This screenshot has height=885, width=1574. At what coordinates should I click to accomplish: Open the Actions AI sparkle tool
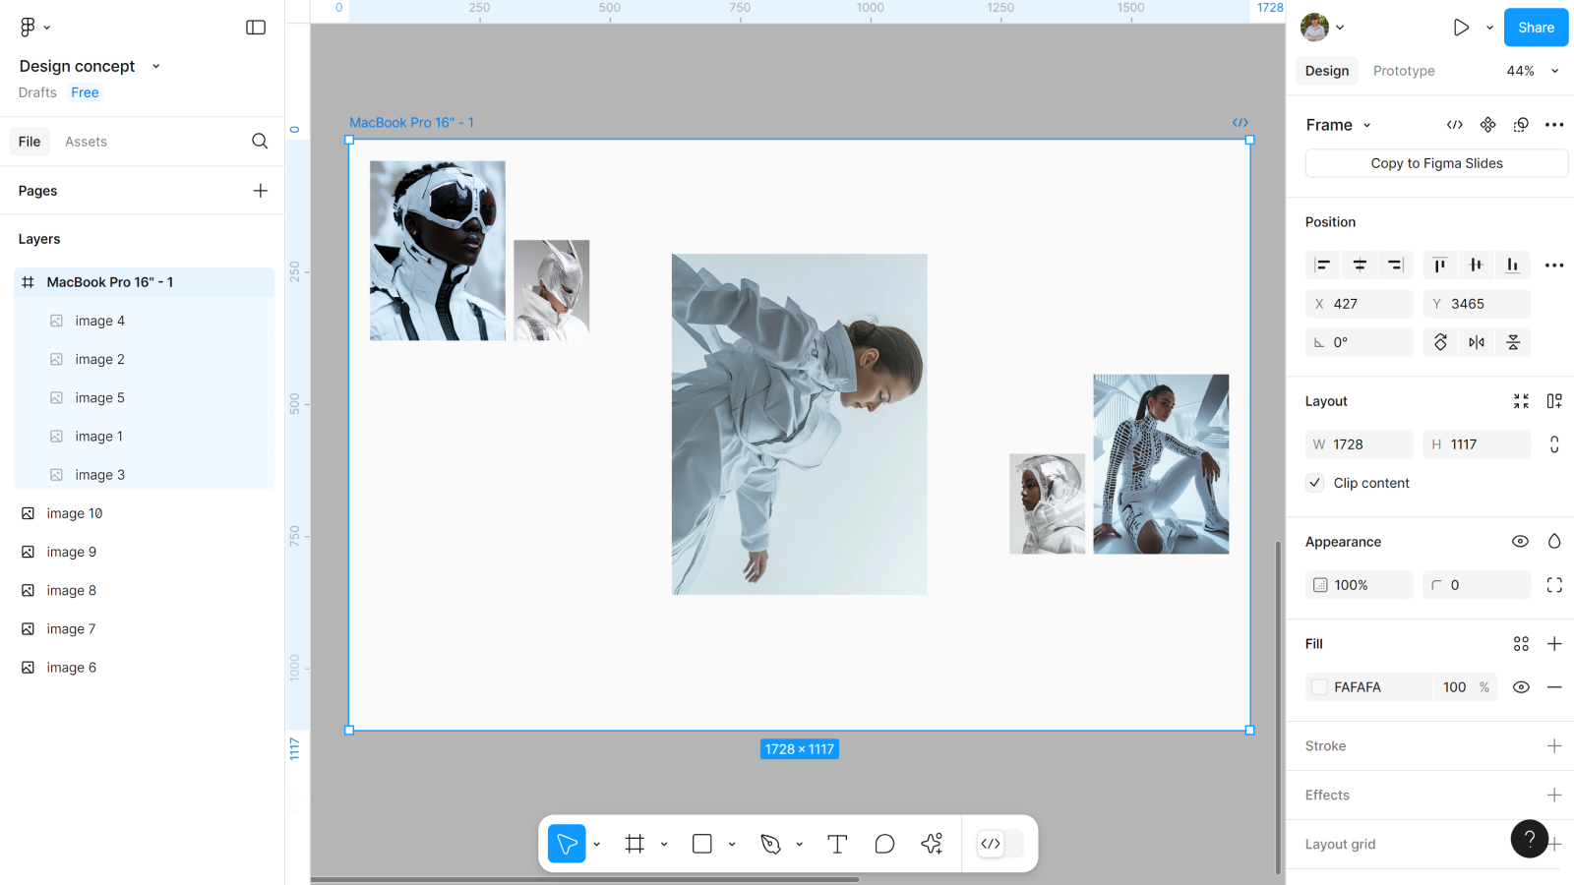click(932, 844)
